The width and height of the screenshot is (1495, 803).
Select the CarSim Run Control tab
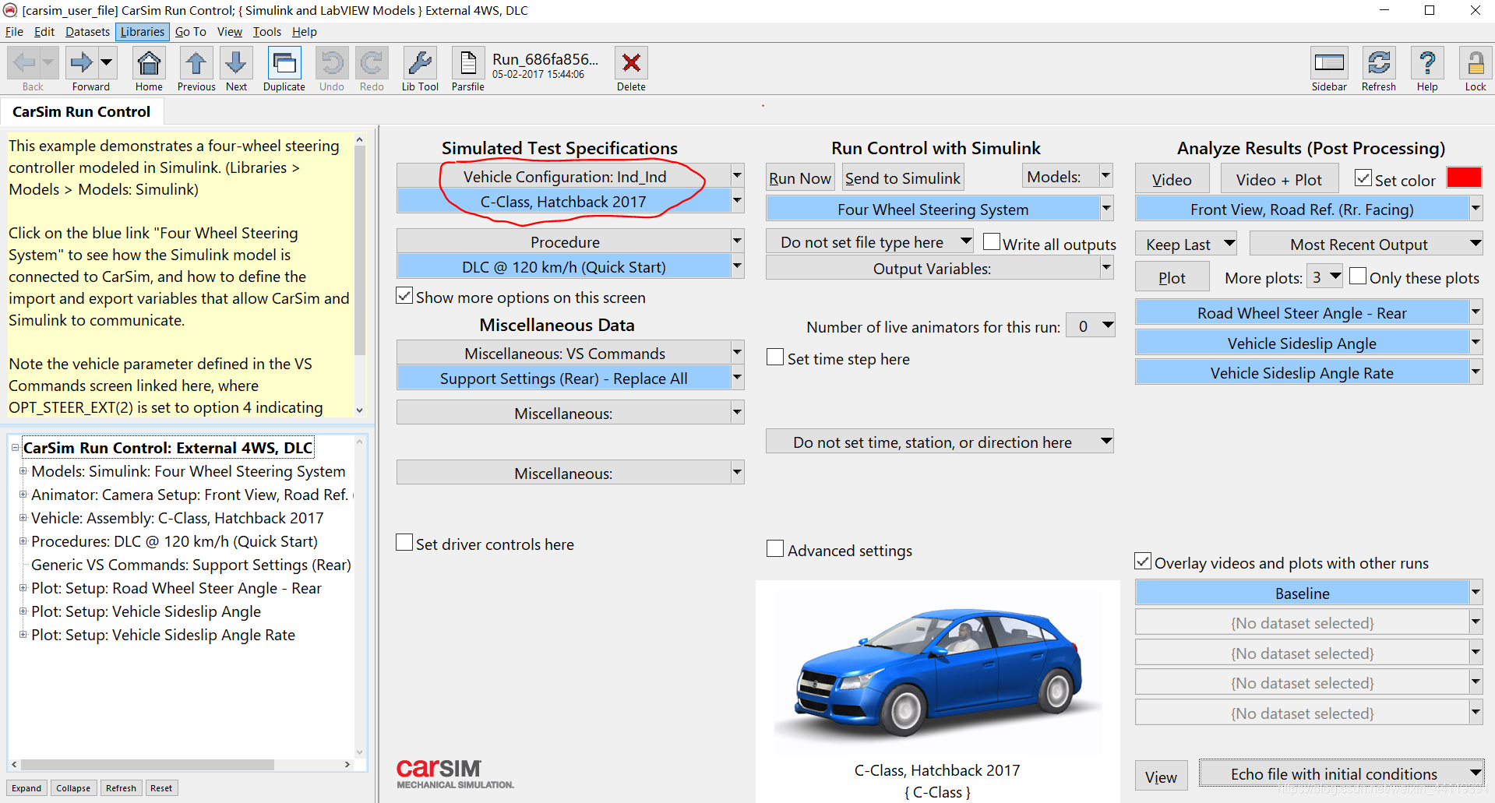82,112
